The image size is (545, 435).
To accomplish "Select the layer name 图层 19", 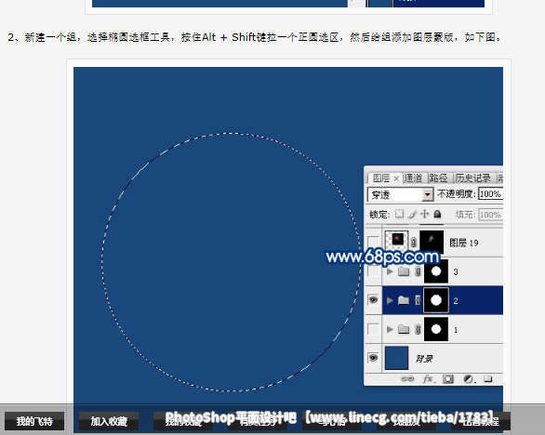I will 464,243.
